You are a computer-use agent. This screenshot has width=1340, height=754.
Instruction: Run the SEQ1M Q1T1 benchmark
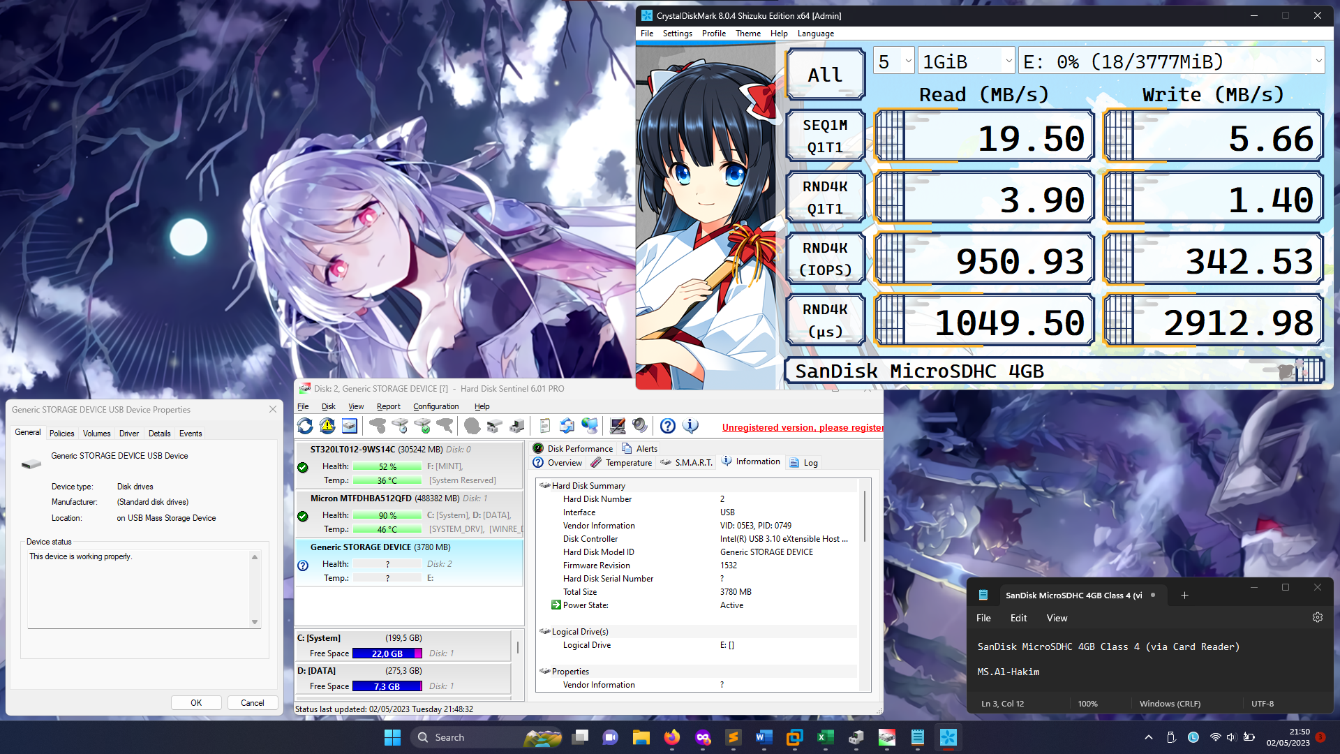[x=825, y=135]
